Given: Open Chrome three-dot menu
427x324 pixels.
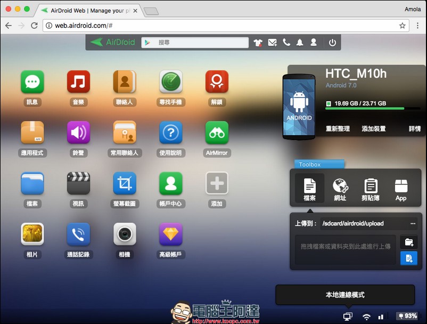Looking at the screenshot, I should [417, 26].
